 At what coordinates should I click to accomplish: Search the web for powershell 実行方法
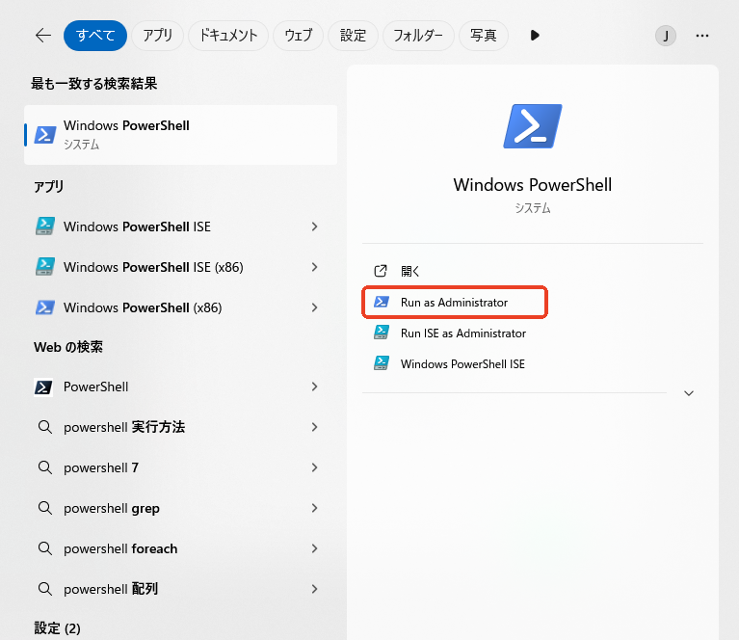click(x=124, y=427)
